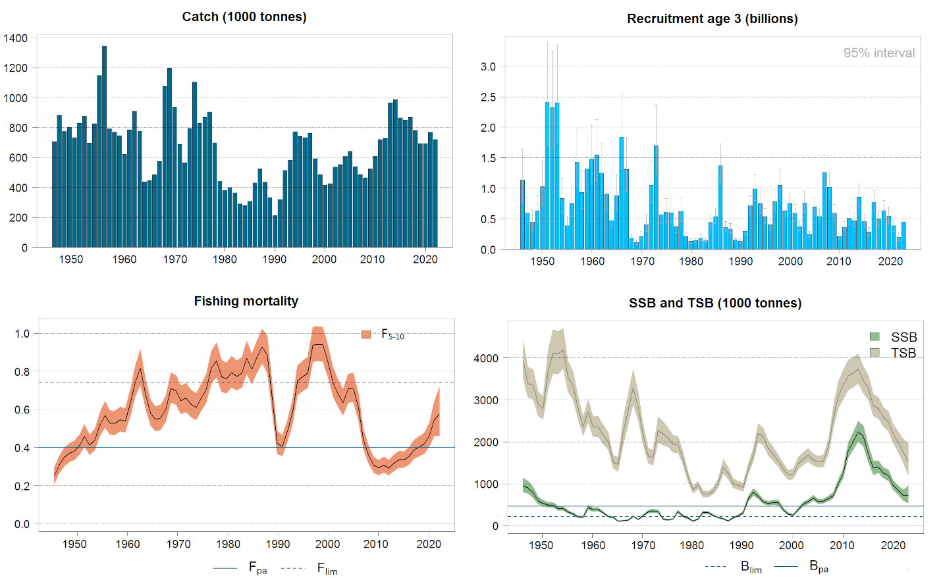Click the Catch (1000 tonnes) chart title
This screenshot has height=578, width=941.
click(x=244, y=17)
